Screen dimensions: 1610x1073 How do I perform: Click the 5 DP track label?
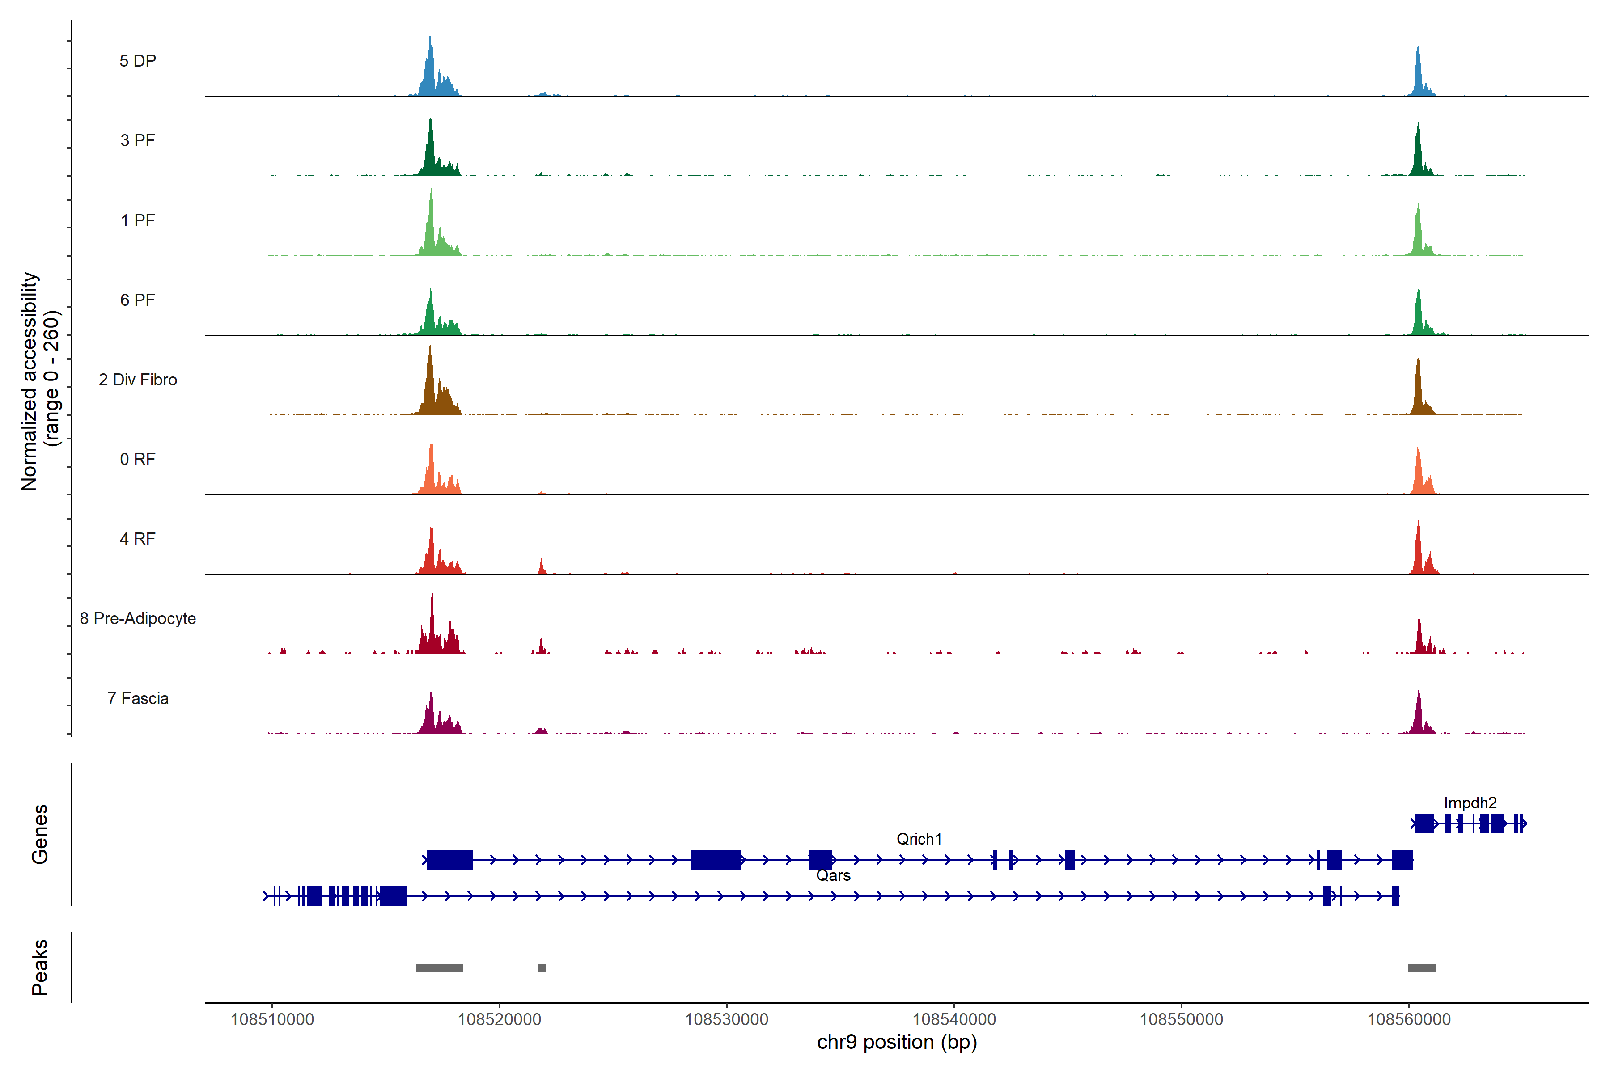(138, 61)
